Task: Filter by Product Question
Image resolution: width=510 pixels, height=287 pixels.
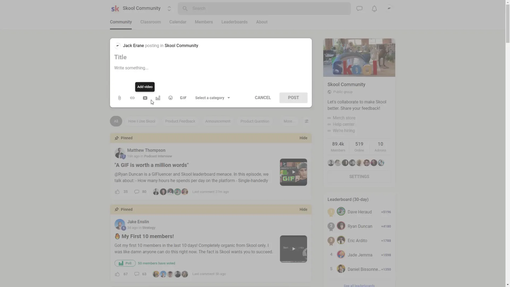Action: point(255,121)
